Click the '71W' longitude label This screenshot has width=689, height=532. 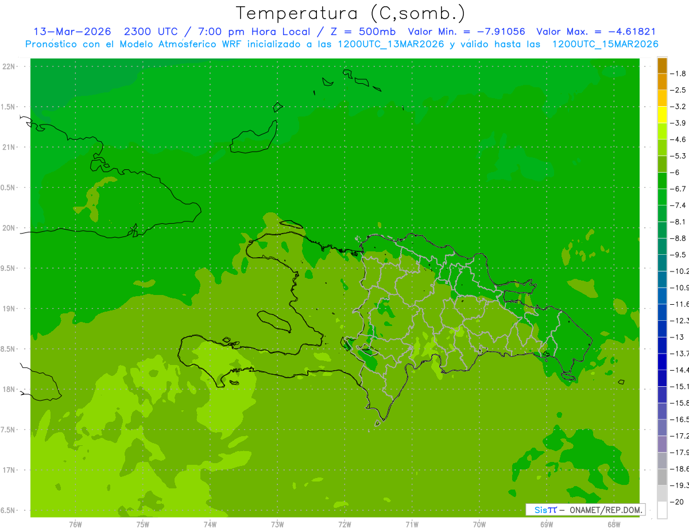click(412, 525)
